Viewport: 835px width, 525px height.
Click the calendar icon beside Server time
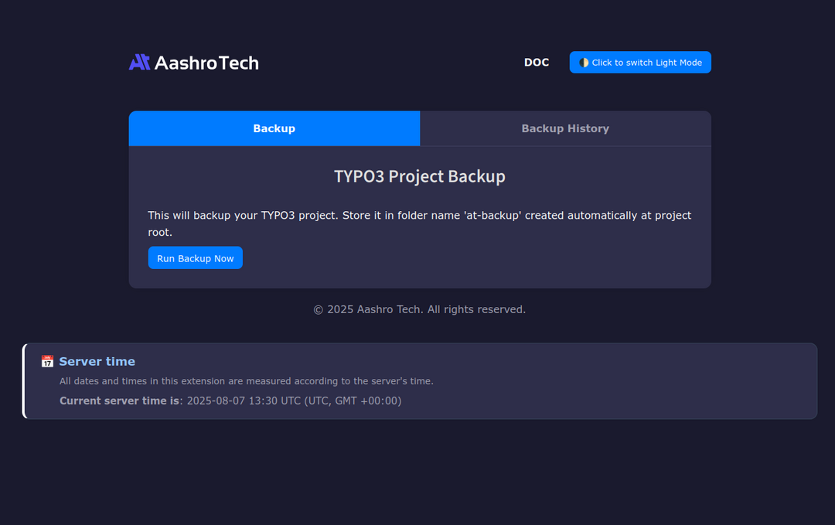click(47, 361)
